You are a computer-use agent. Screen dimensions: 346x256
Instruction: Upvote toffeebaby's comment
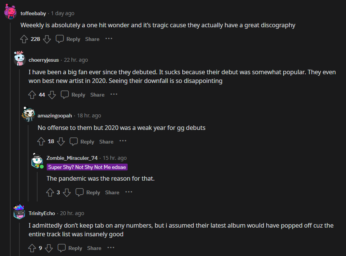pyautogui.click(x=24, y=39)
